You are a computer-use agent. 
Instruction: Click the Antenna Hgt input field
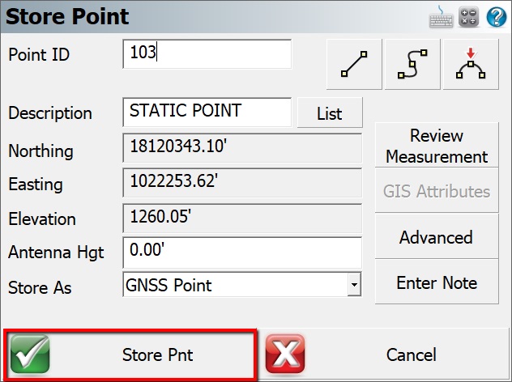(241, 252)
